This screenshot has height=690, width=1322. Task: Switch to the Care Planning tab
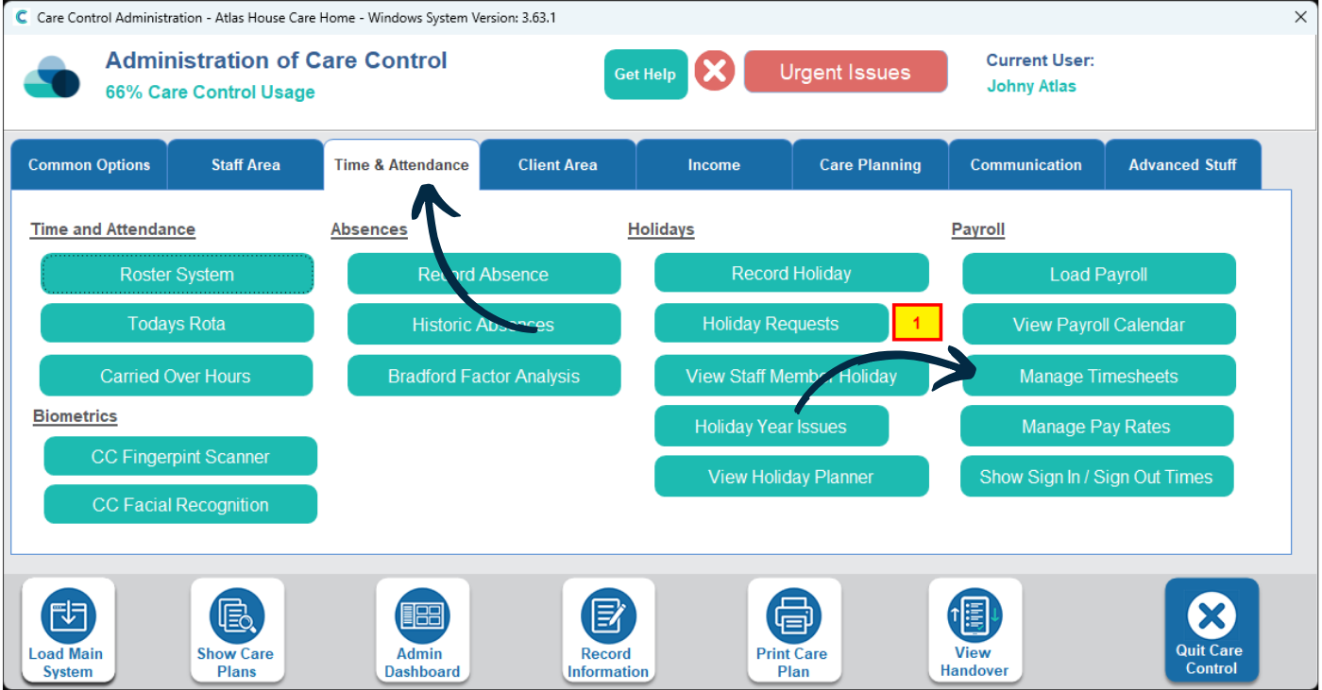pos(870,165)
